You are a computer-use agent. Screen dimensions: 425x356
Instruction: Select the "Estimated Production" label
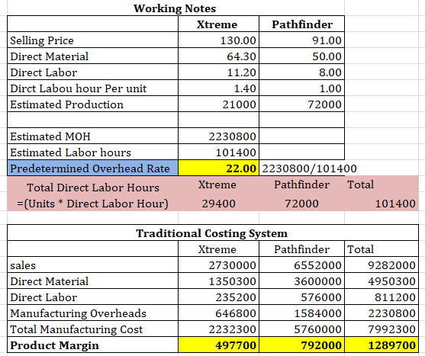(x=92, y=104)
